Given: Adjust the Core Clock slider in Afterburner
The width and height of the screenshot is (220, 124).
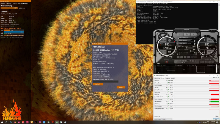Looking at the screenshot, I should coord(186,48).
